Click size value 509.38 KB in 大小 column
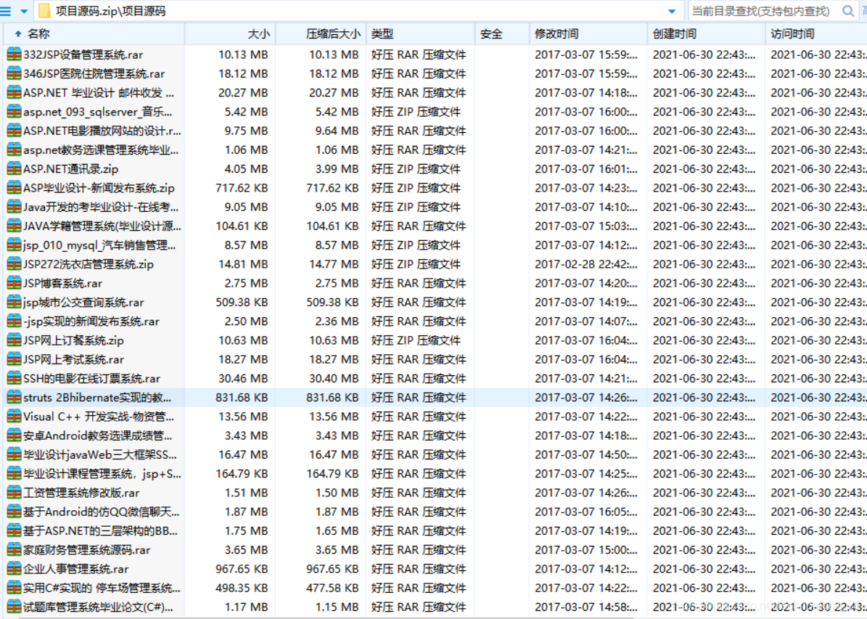 [242, 302]
